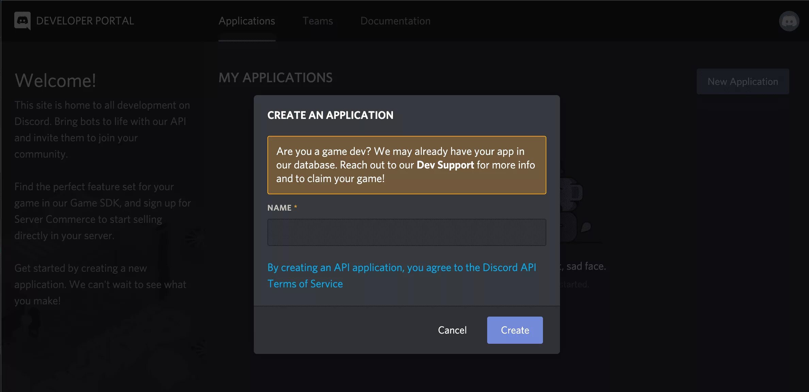This screenshot has height=392, width=809.
Task: Click the Welcome! heading
Action: 55,81
